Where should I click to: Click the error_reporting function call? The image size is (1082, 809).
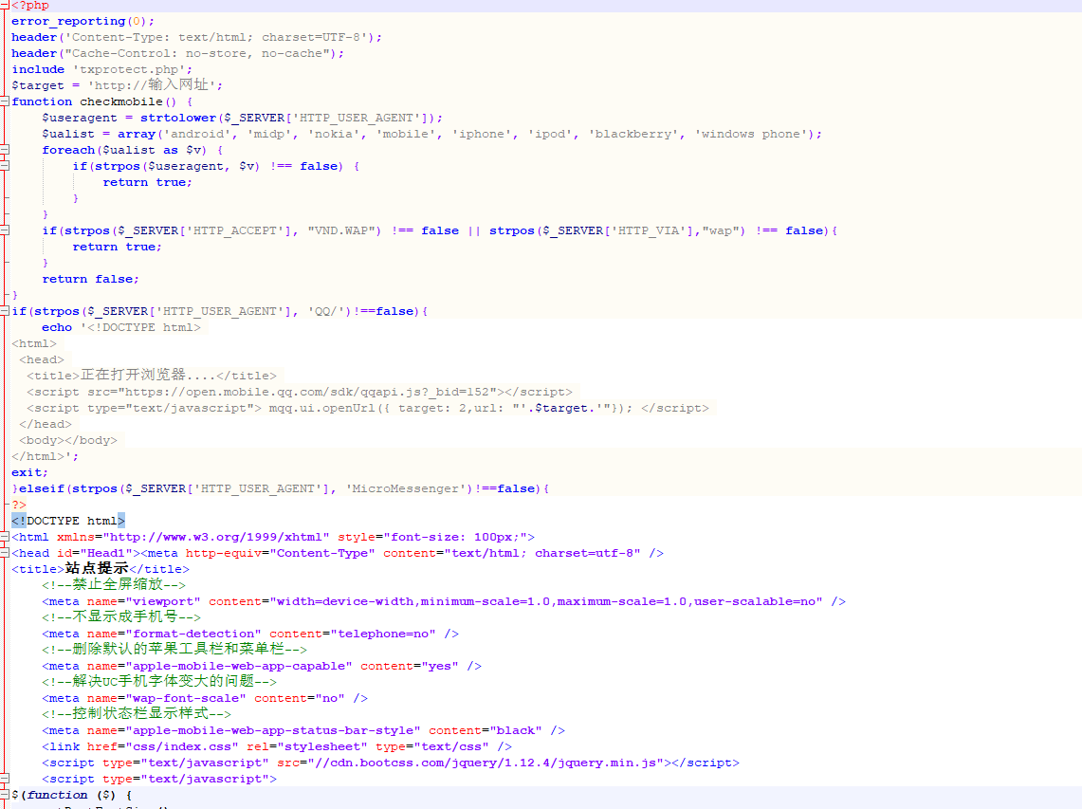tap(68, 22)
